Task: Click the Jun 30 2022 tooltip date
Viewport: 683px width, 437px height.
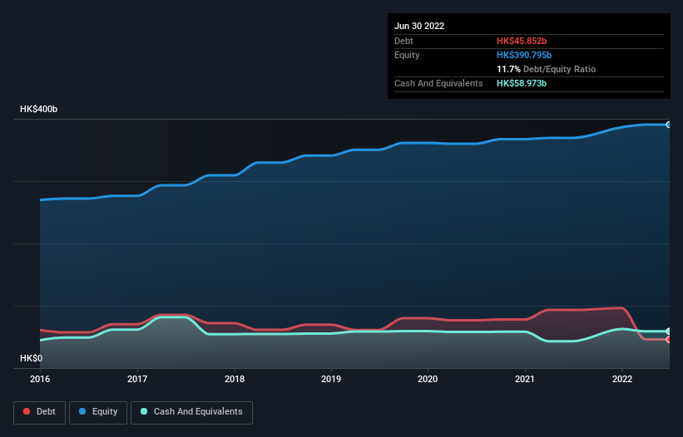Action: [419, 26]
